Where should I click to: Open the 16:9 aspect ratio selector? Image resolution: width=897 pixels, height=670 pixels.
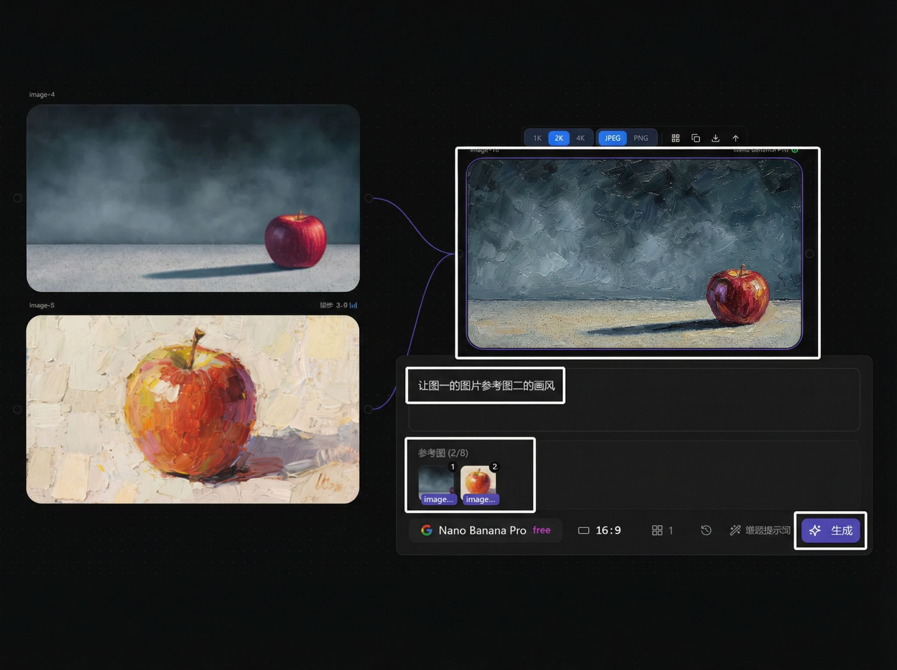(600, 530)
